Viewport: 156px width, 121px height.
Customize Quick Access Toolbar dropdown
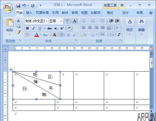40,5
